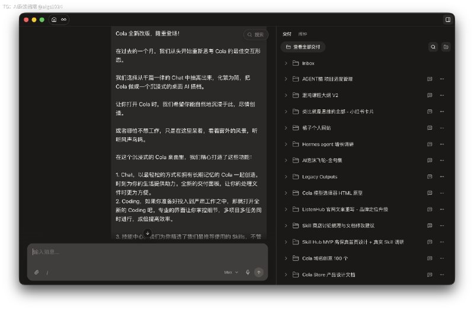Click the folder icon of Legacy Outputs
Viewport: 474px width, 310px height.
point(296,177)
